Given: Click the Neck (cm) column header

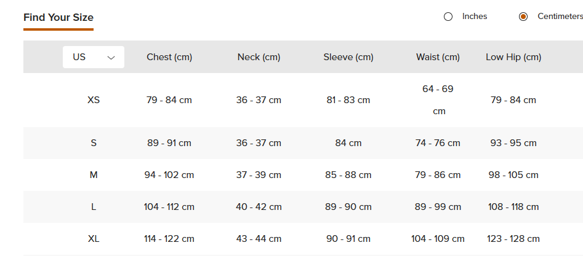Looking at the screenshot, I should click(259, 57).
